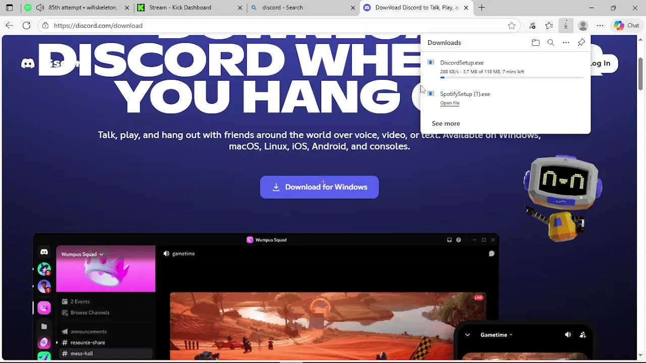The image size is (646, 363).
Task: Click help question mark icon in mockup
Action: (x=458, y=240)
